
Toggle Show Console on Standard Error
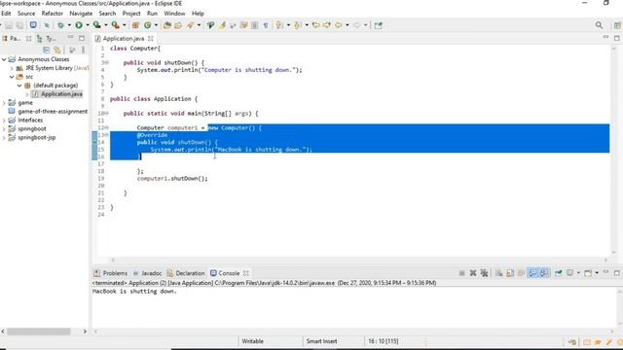544,273
